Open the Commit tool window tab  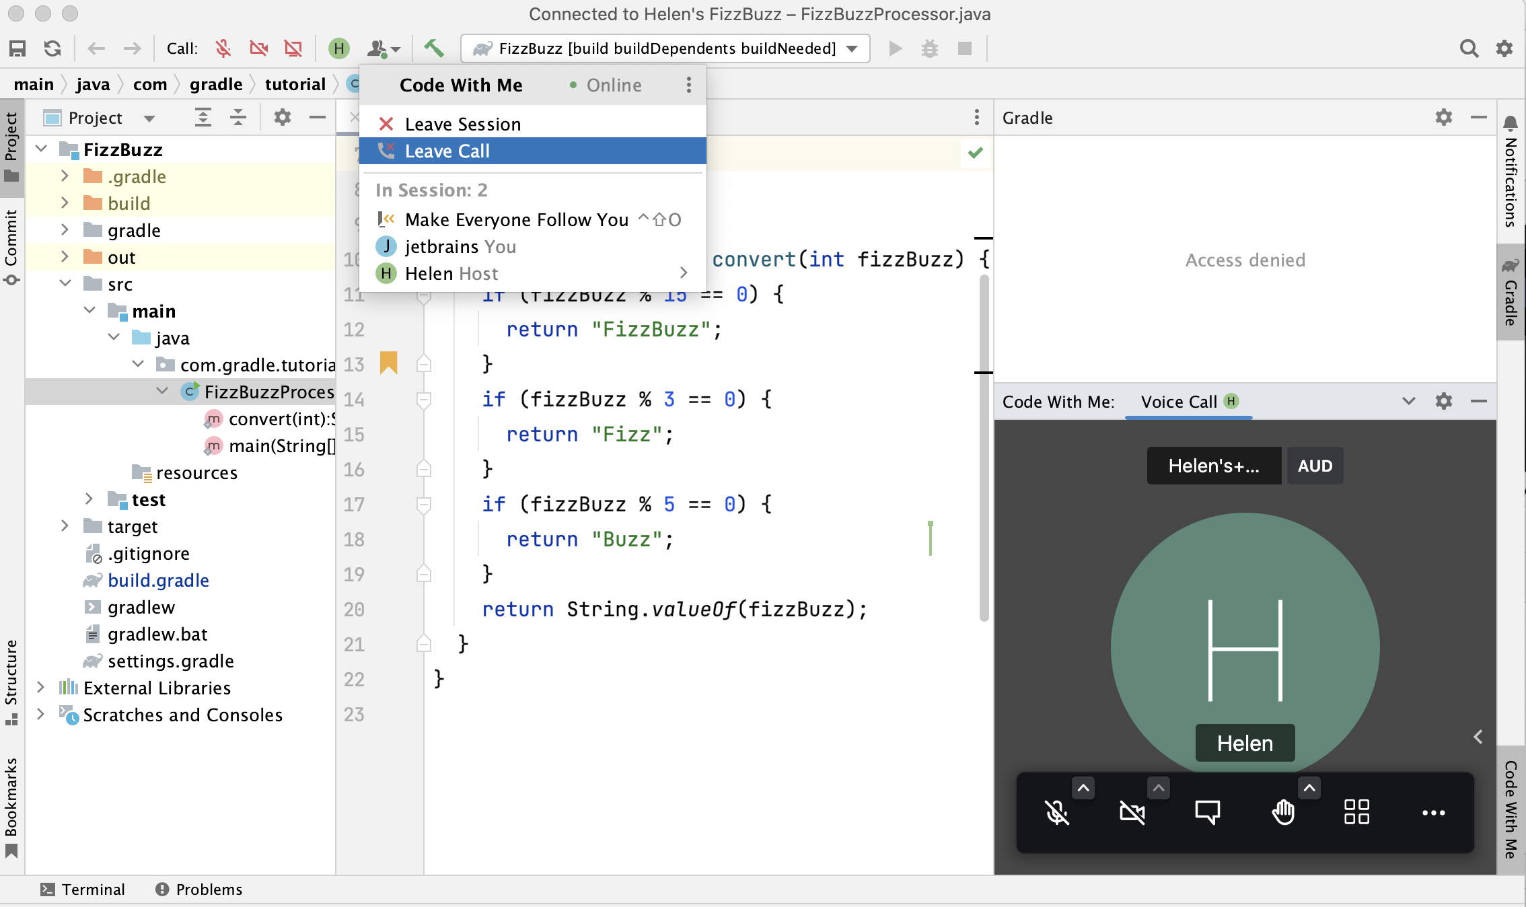click(11, 247)
